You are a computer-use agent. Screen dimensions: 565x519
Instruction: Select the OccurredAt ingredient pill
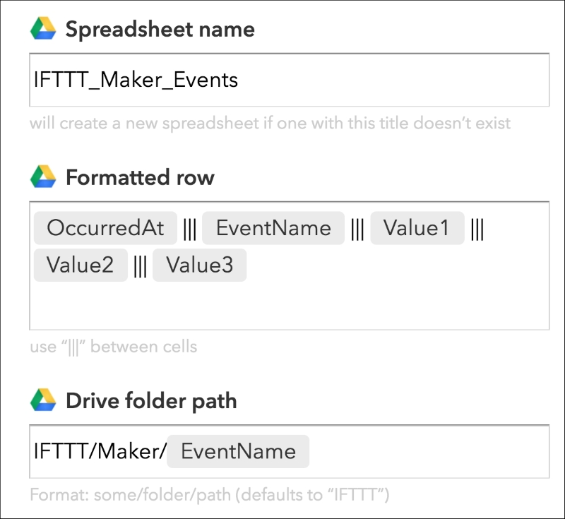(105, 228)
